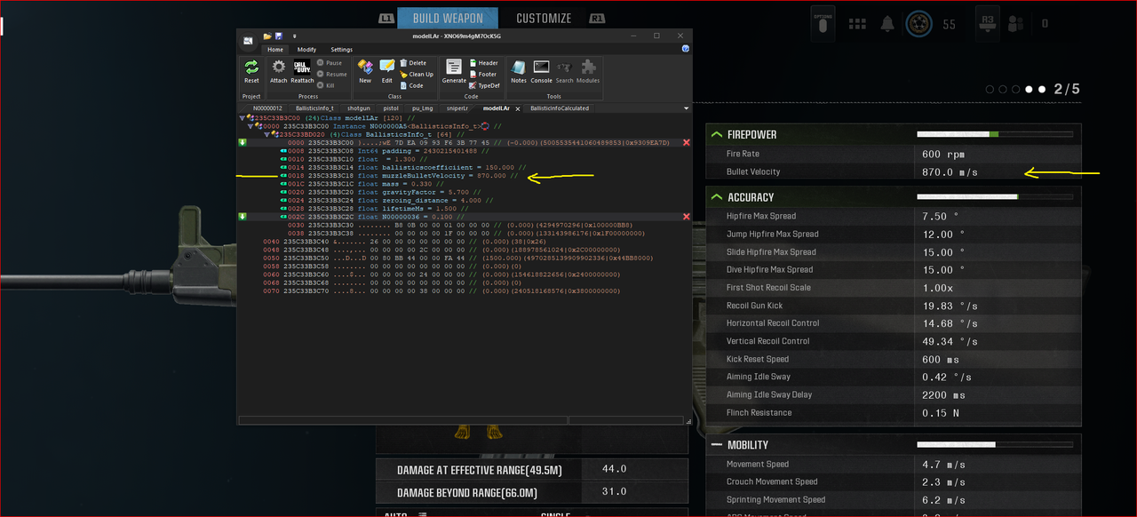The width and height of the screenshot is (1137, 517).
Task: Open the game notifications bell icon
Action: [x=887, y=24]
